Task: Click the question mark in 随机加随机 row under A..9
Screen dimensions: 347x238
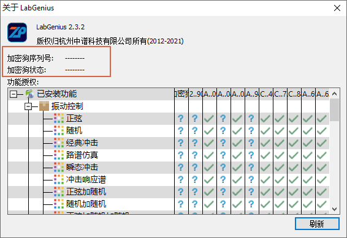Action: (x=251, y=204)
